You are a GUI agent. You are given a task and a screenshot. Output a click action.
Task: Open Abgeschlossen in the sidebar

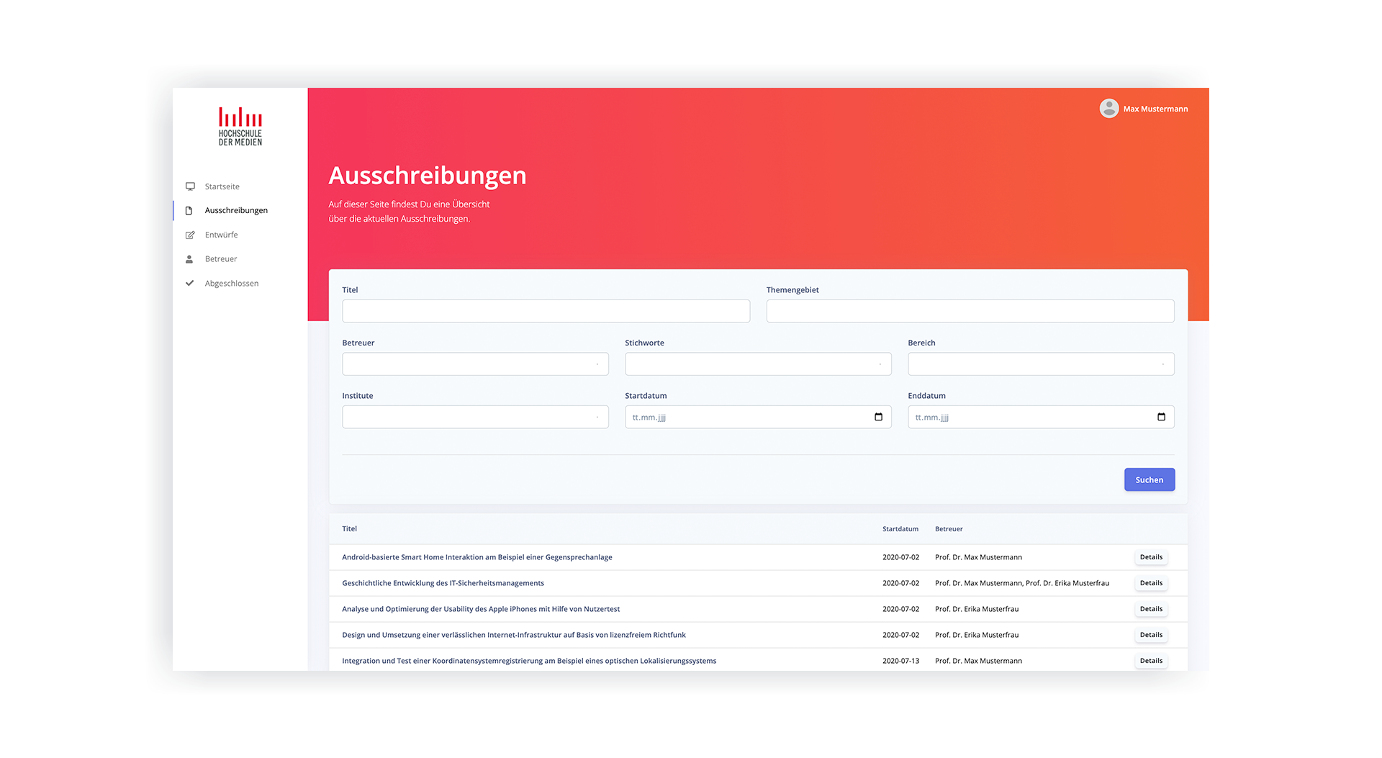tap(232, 284)
